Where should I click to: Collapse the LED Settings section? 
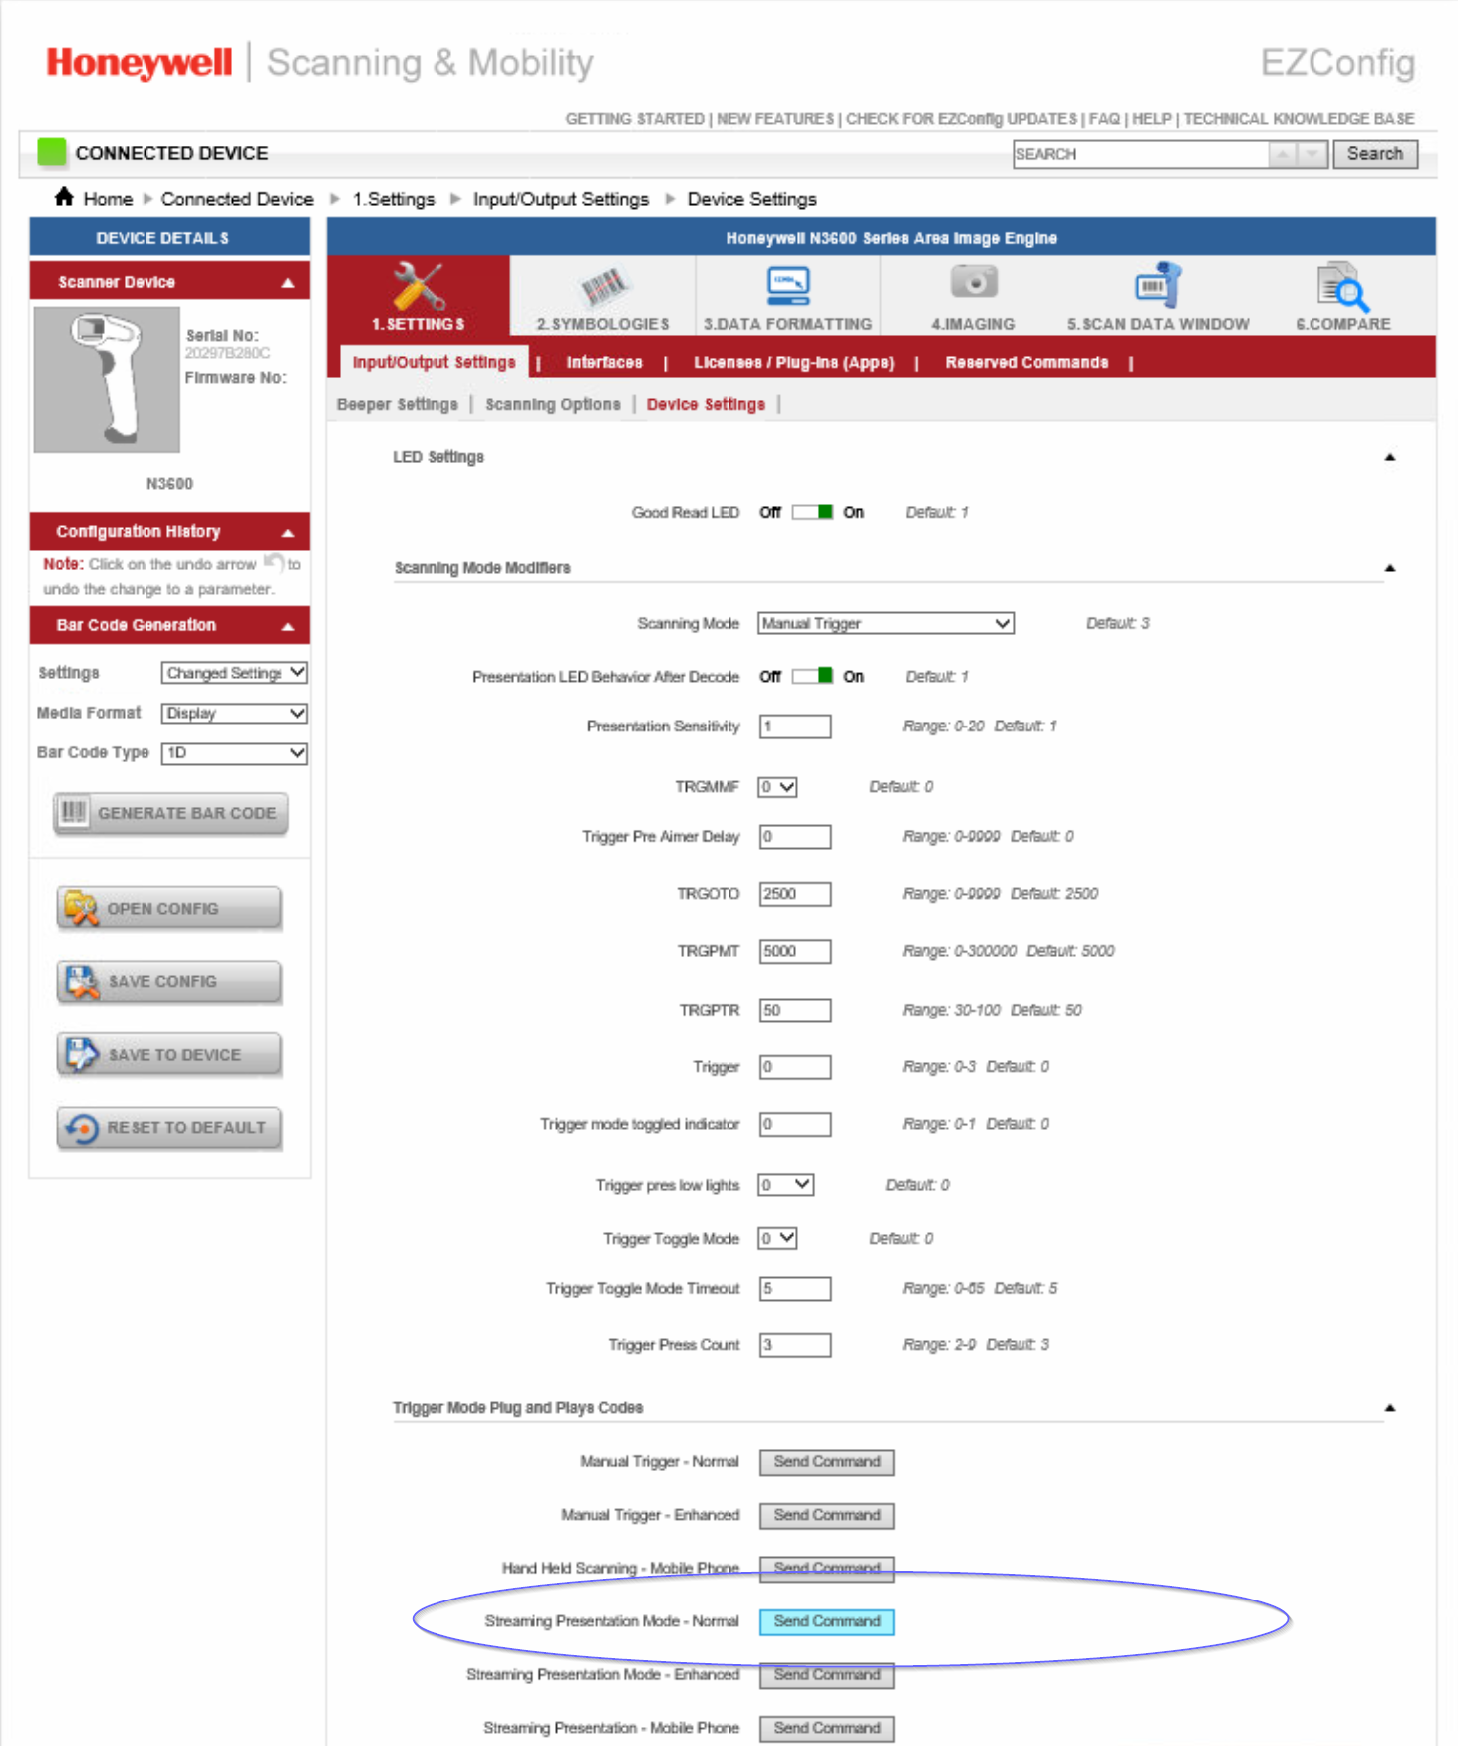tap(1390, 457)
